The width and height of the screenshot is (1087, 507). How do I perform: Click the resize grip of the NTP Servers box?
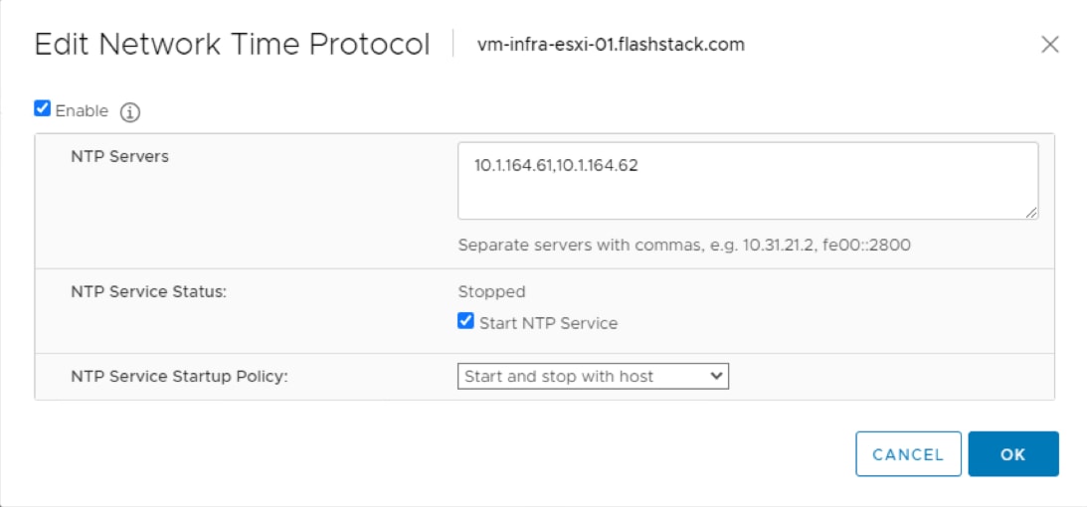click(1031, 214)
